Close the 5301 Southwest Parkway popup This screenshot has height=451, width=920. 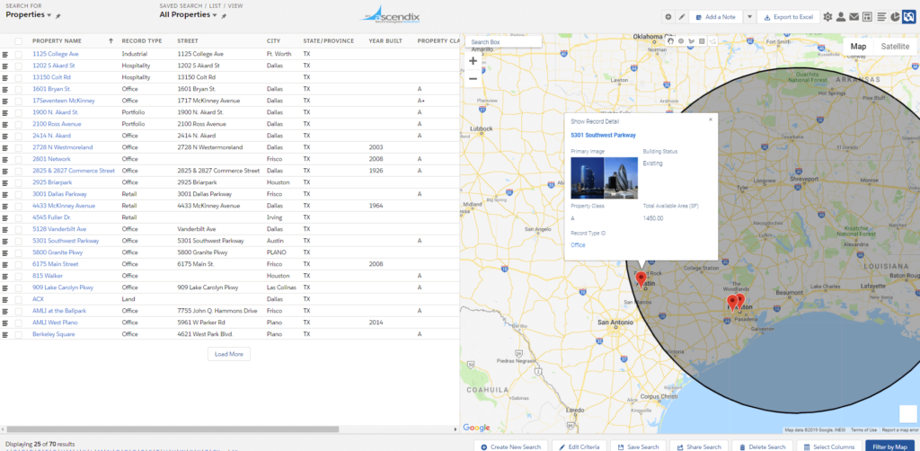click(711, 119)
